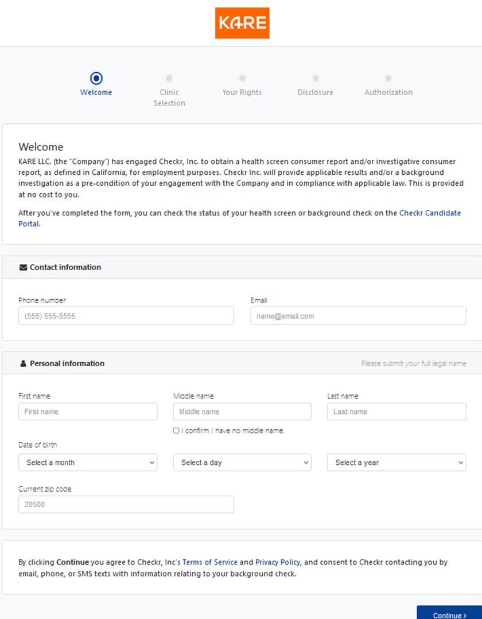Click into the Phone number field
The image size is (482, 619).
pyautogui.click(x=126, y=316)
